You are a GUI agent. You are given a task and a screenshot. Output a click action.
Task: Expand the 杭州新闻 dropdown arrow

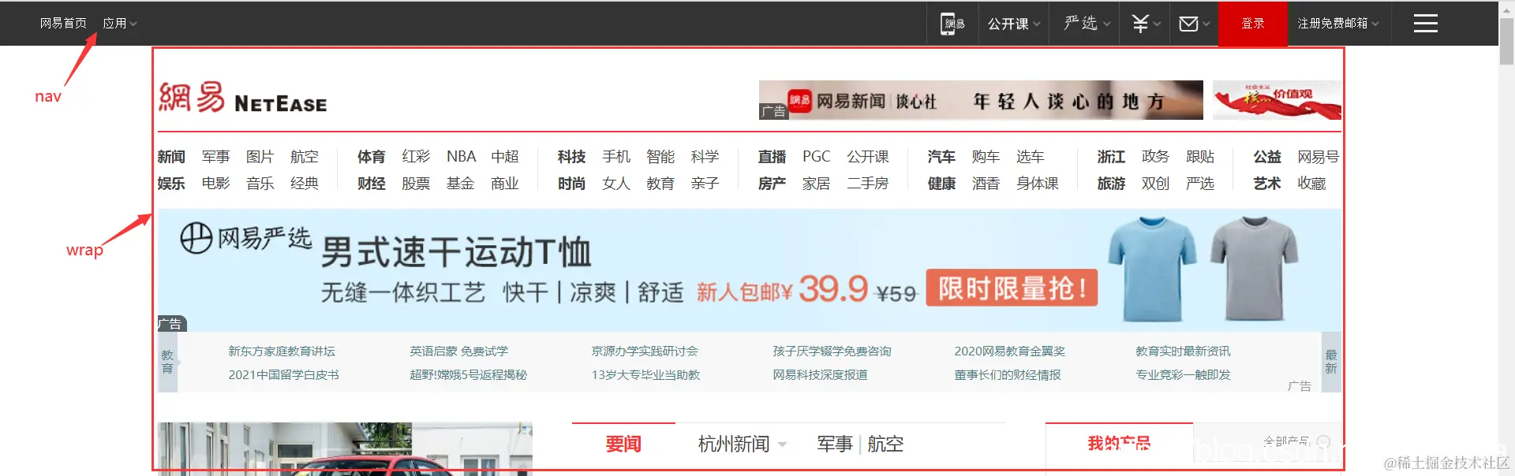pyautogui.click(x=782, y=444)
